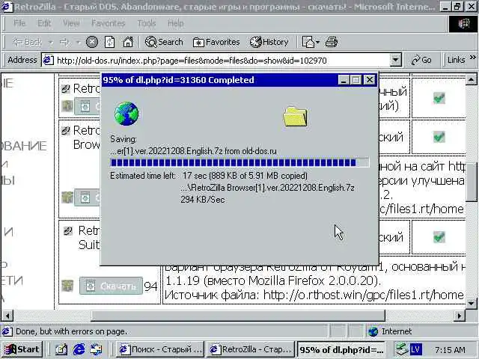Open the o.rthost.win source file link

pyautogui.click(x=364, y=295)
